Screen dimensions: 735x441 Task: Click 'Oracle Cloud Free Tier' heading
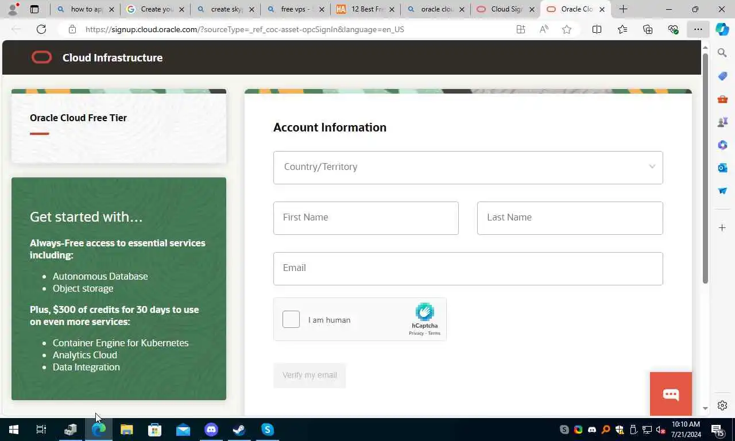[x=78, y=118]
